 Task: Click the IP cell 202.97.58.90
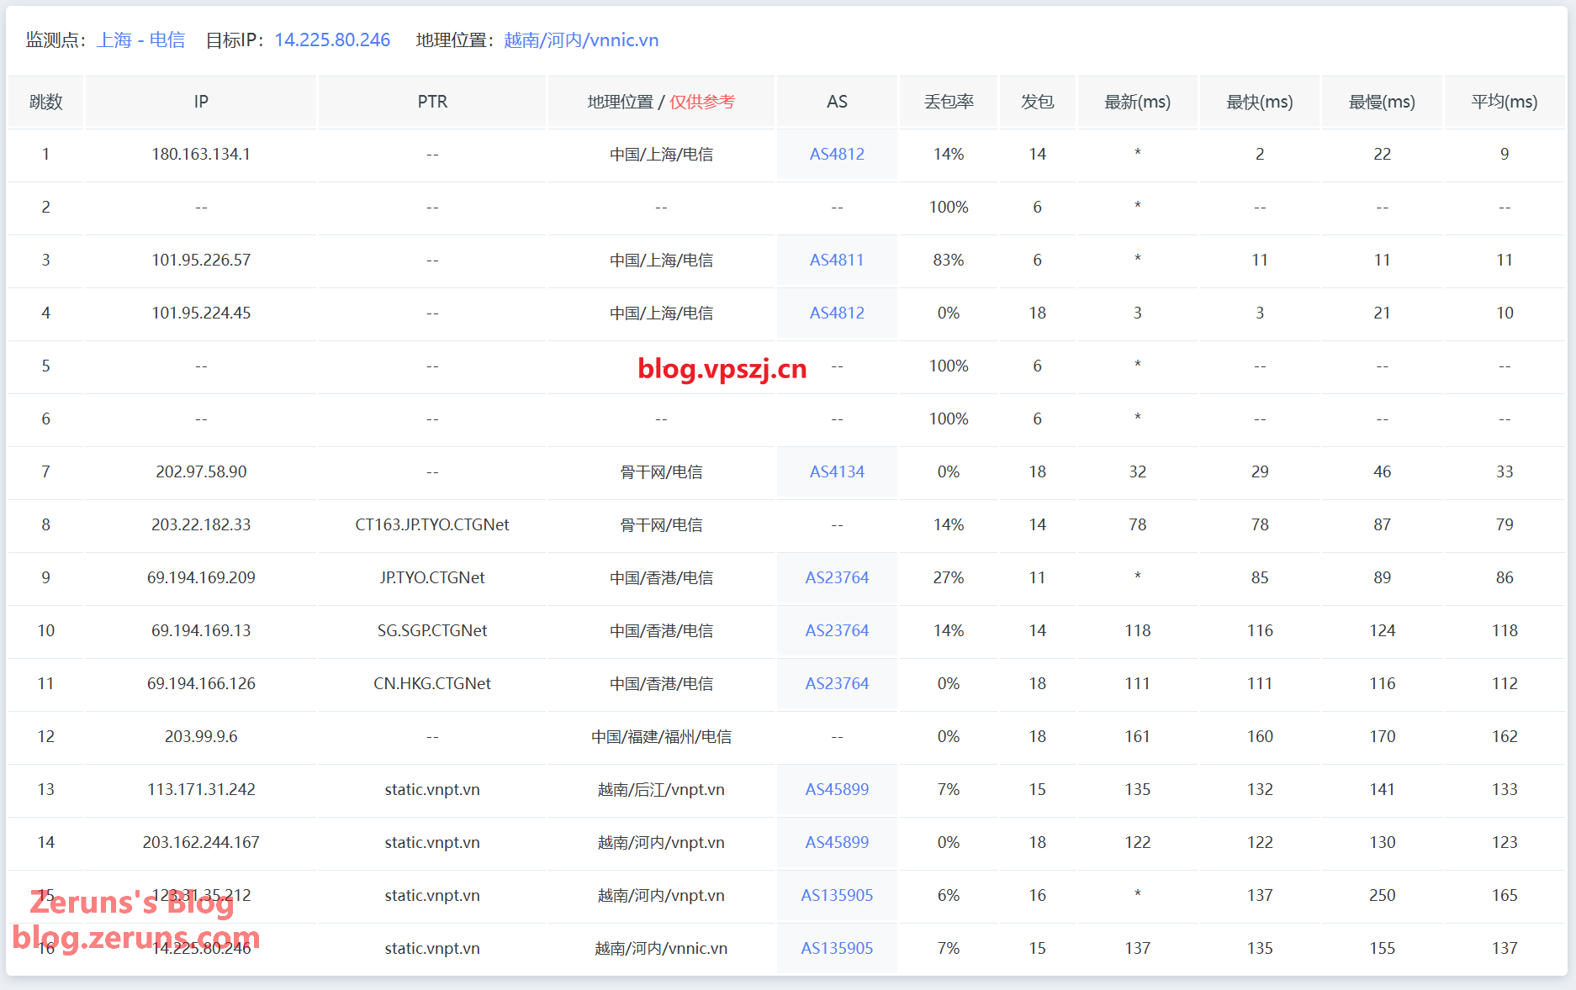pyautogui.click(x=201, y=471)
